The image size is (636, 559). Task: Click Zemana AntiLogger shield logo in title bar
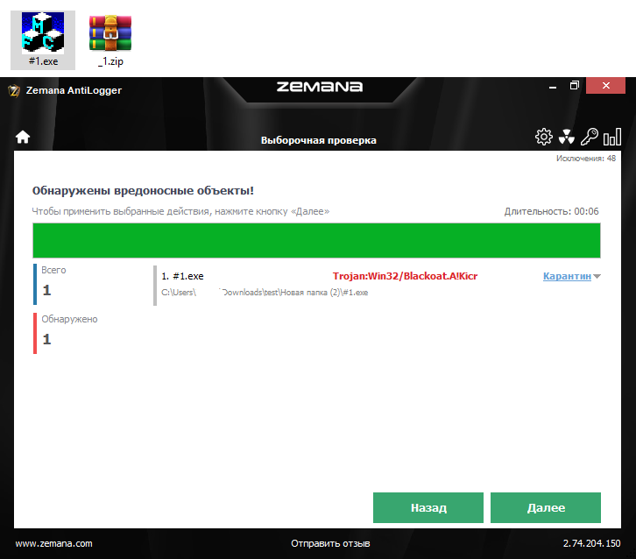pyautogui.click(x=14, y=90)
